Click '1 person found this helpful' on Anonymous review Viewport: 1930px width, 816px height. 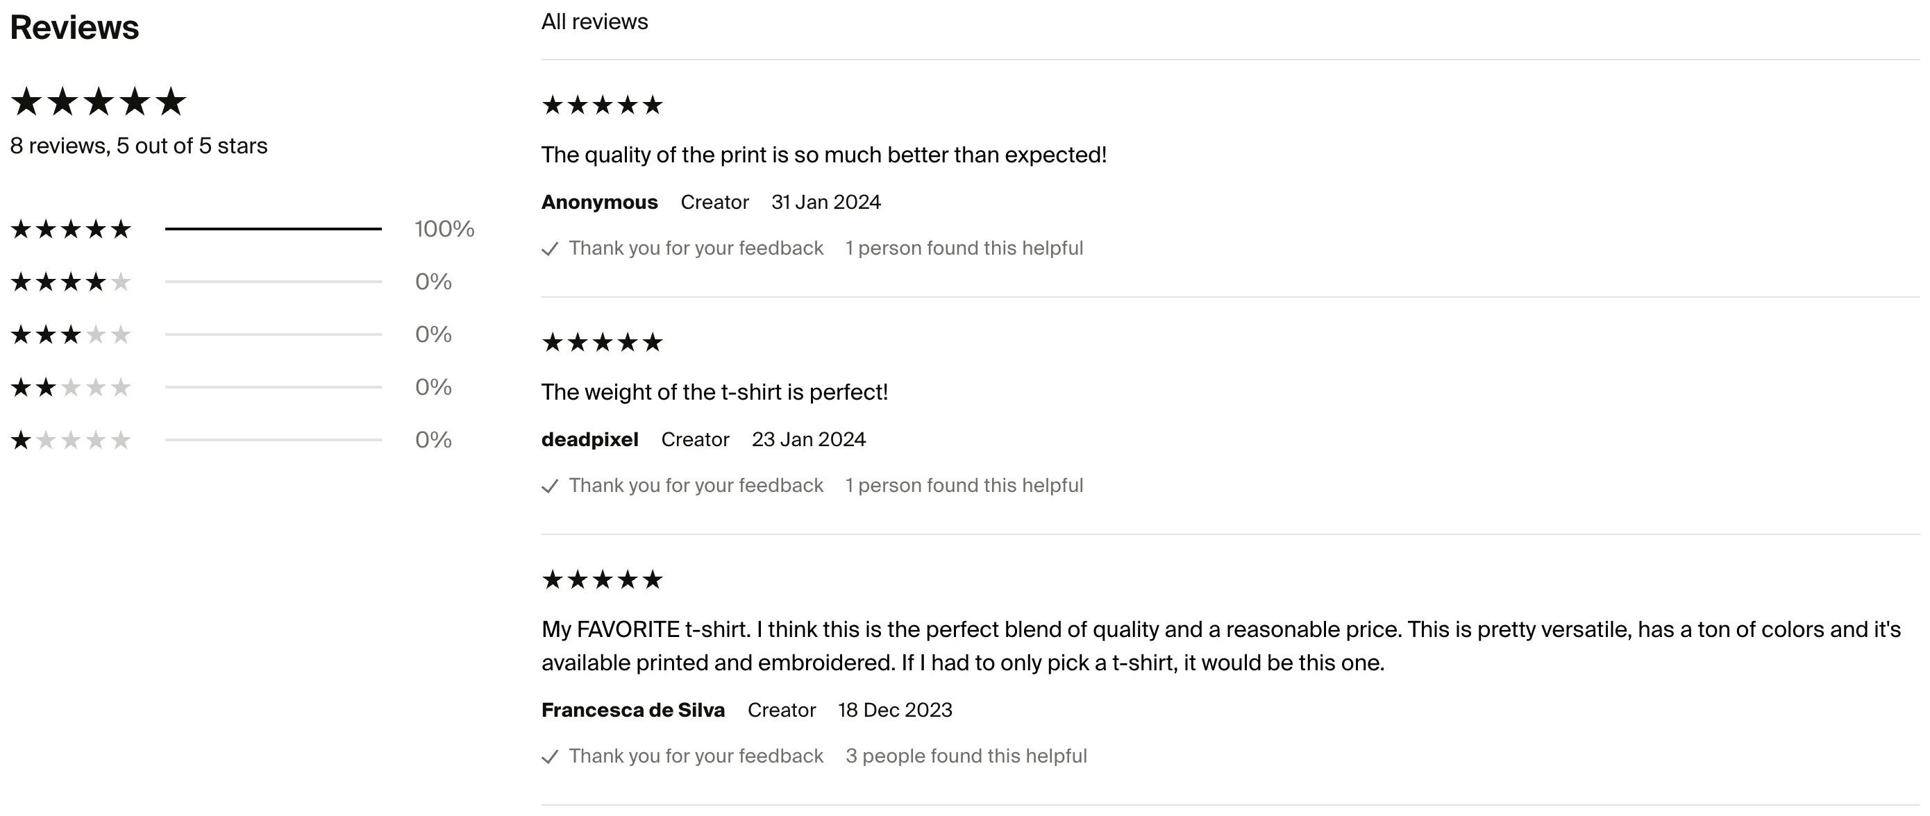coord(964,248)
